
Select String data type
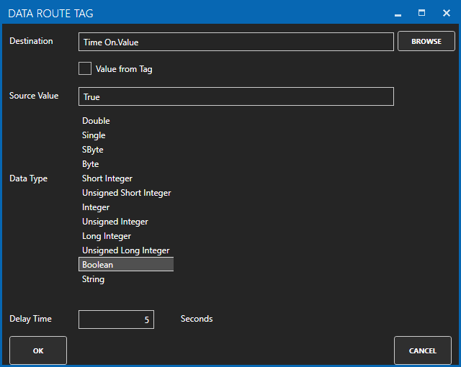tap(93, 279)
